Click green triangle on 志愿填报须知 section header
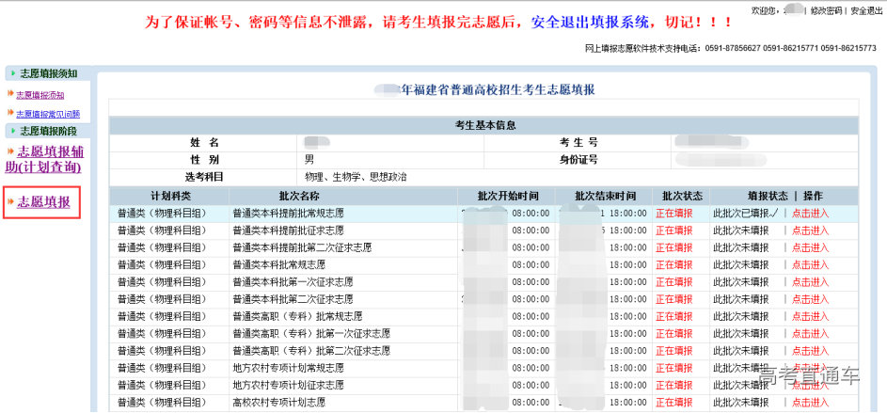The image size is (887, 413). (11, 73)
